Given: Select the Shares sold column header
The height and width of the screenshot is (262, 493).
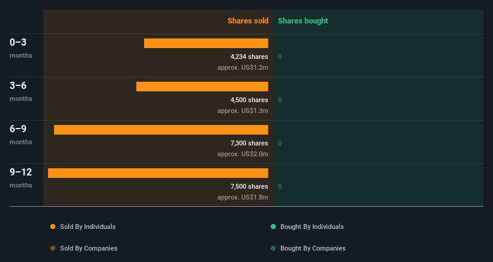Looking at the screenshot, I should tap(248, 21).
